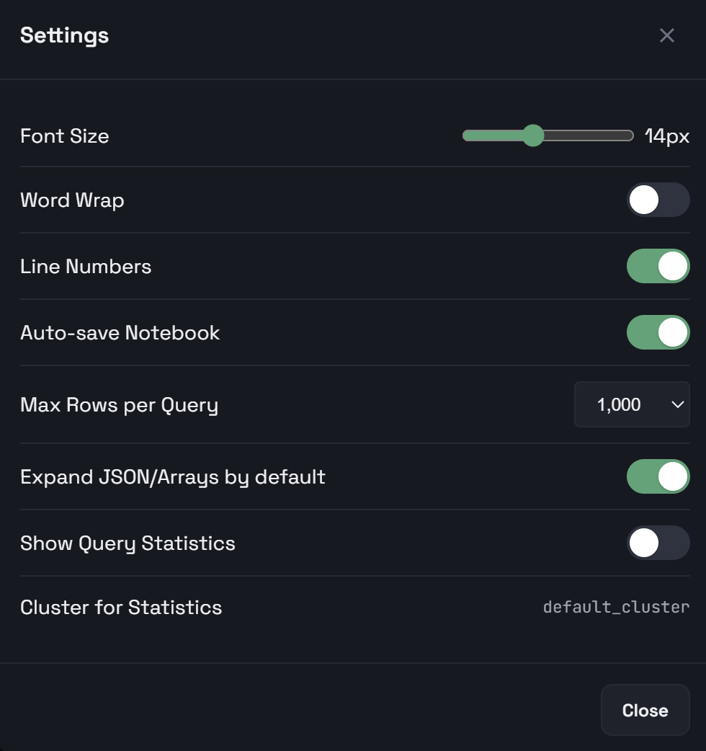This screenshot has width=706, height=751.
Task: Click the Settings dialog title
Action: 64,35
